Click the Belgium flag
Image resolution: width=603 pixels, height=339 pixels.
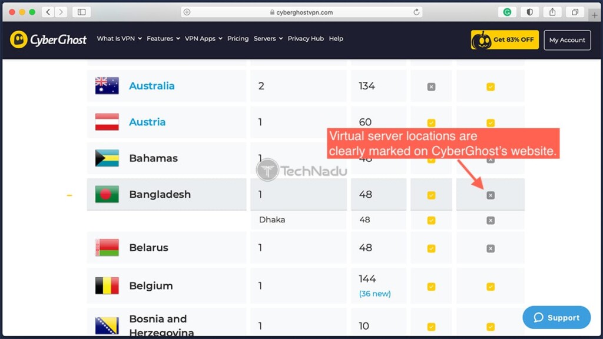pos(107,285)
